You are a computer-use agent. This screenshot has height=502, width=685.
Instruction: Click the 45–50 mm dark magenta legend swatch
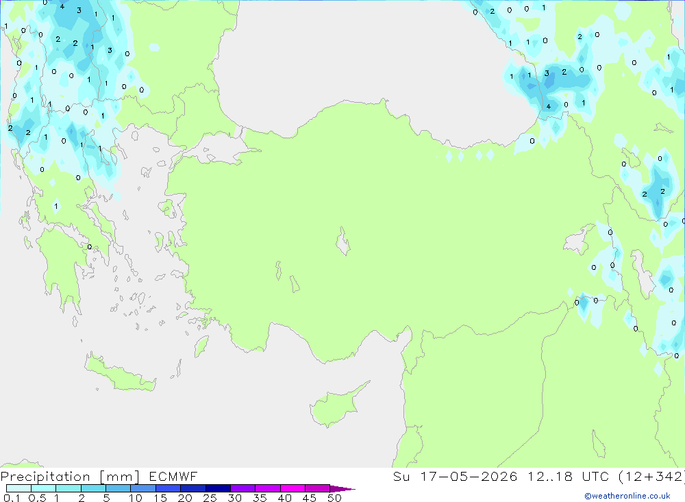(318, 488)
